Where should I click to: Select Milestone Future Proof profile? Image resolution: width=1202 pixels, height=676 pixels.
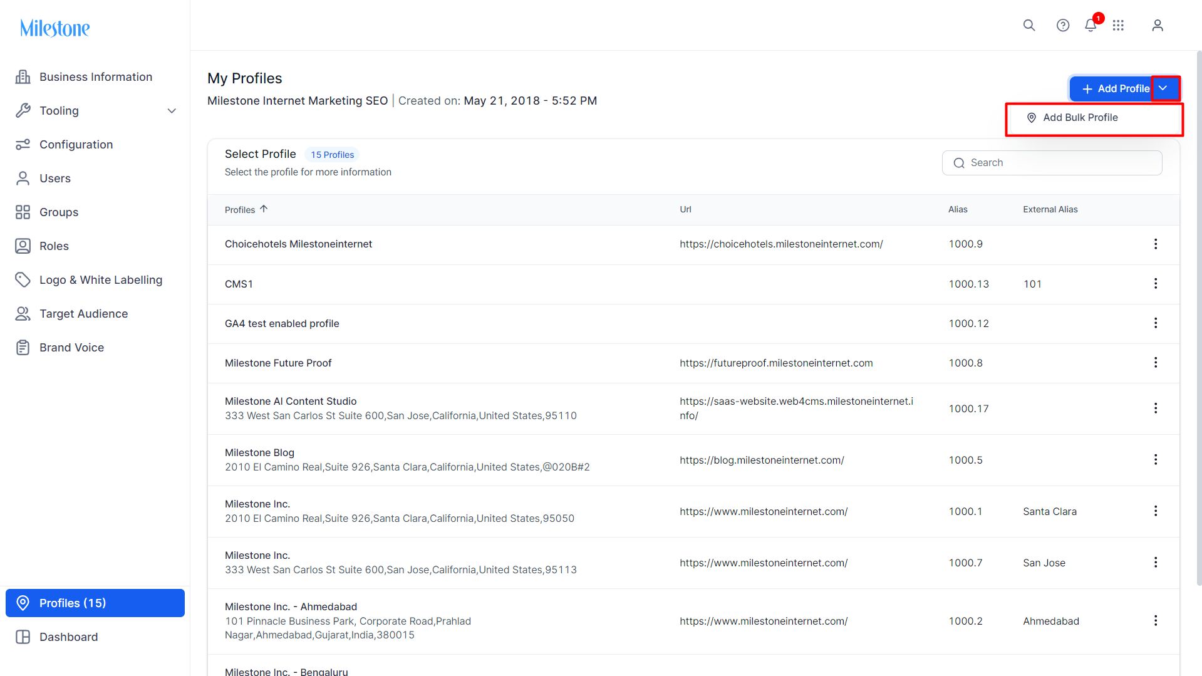(x=278, y=363)
